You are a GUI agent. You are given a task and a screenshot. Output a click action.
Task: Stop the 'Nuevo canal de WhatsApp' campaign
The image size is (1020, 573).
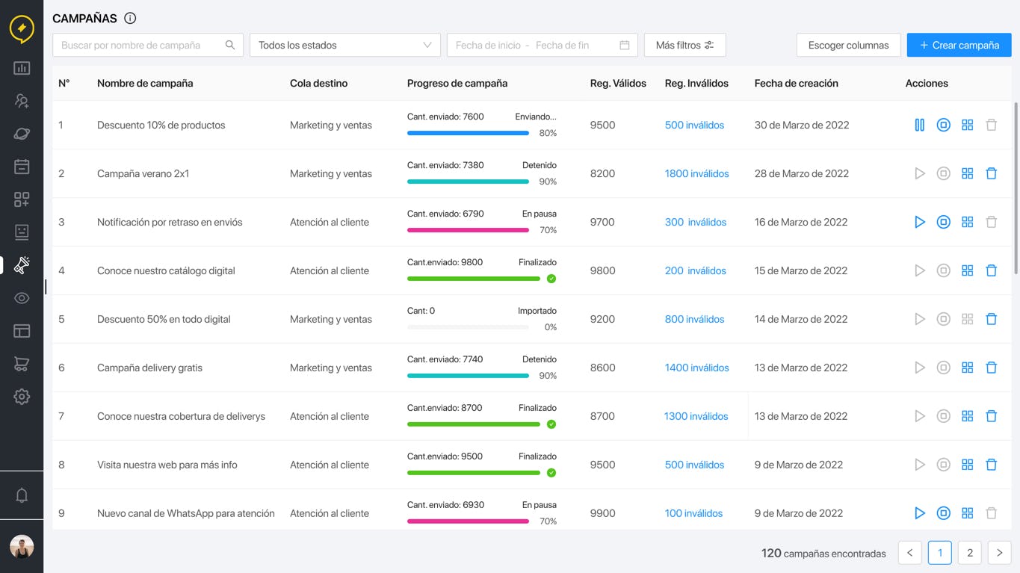point(943,513)
